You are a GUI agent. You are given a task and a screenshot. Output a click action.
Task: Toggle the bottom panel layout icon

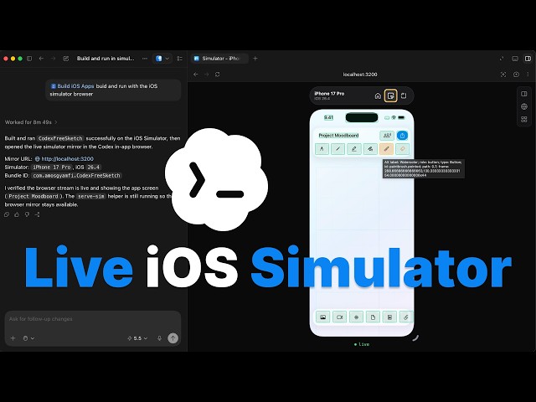coord(515,59)
